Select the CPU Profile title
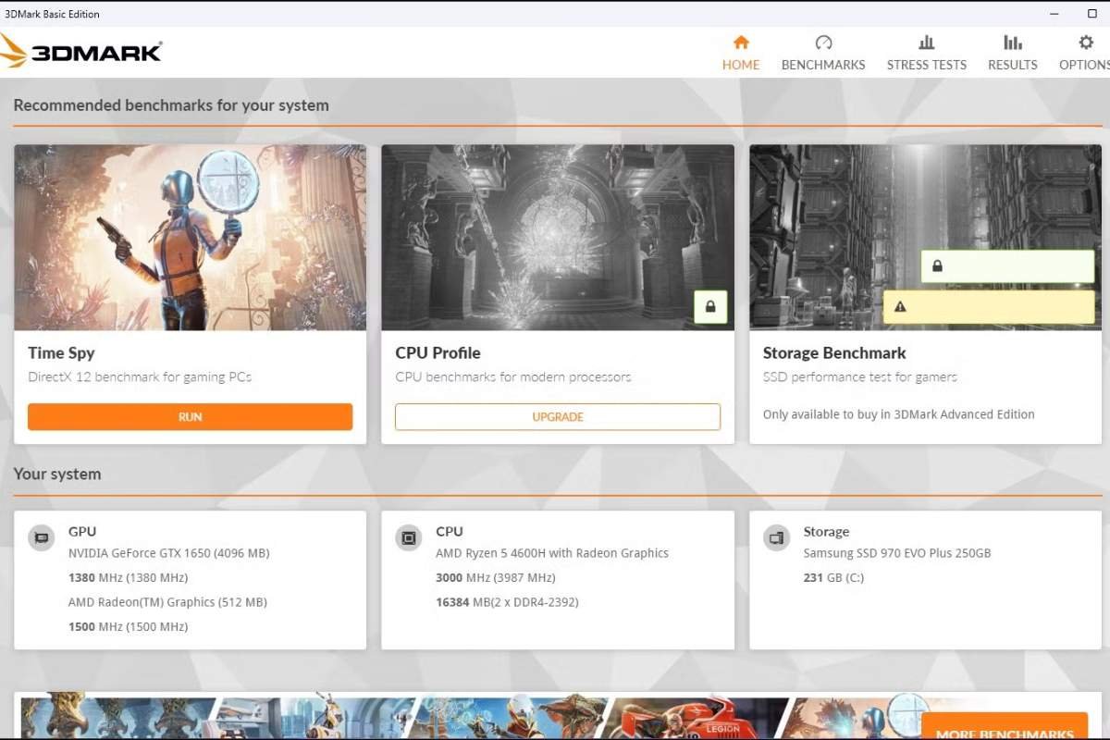 (x=438, y=352)
